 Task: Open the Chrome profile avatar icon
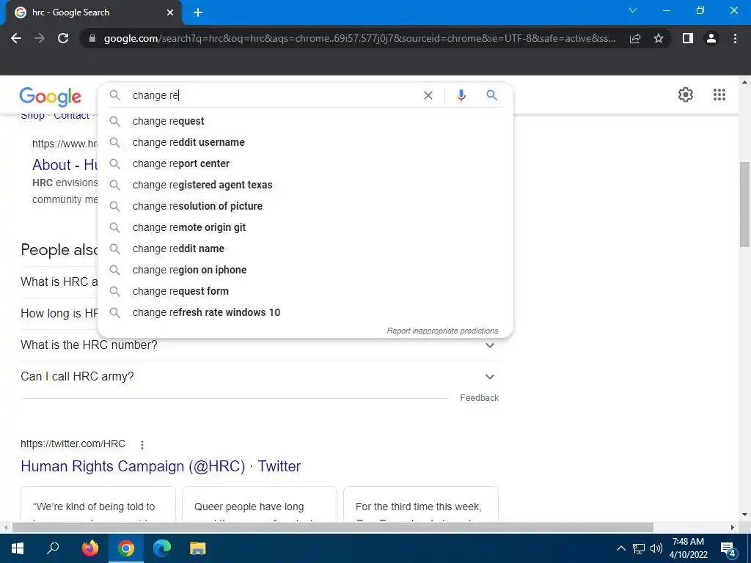tap(711, 38)
